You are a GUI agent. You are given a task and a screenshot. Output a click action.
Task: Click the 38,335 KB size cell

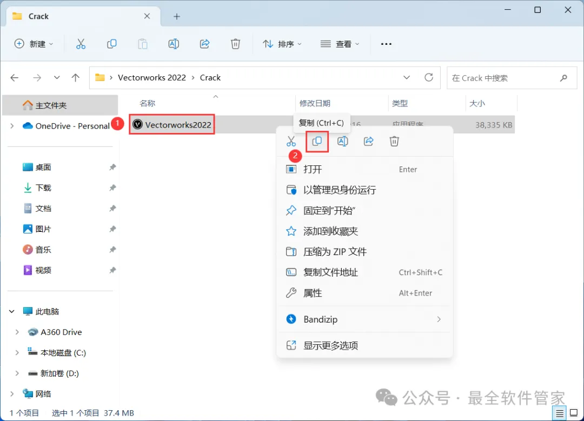pos(494,125)
